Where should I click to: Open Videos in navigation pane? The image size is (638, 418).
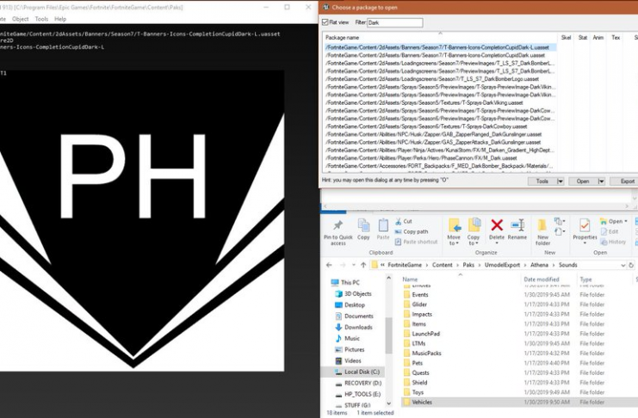tap(348, 360)
